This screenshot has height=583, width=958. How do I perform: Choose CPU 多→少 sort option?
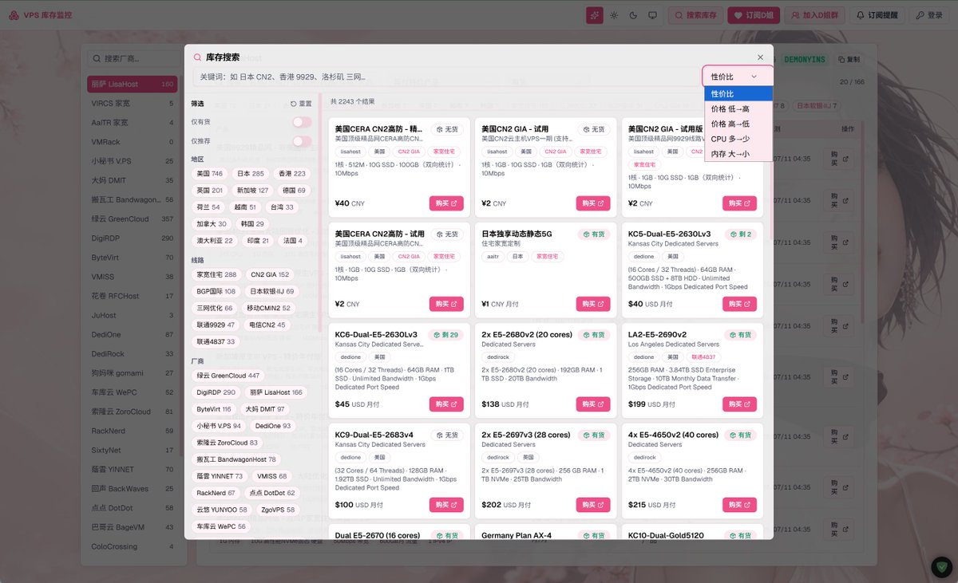point(738,139)
